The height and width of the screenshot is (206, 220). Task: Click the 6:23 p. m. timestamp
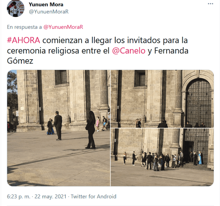point(19,196)
